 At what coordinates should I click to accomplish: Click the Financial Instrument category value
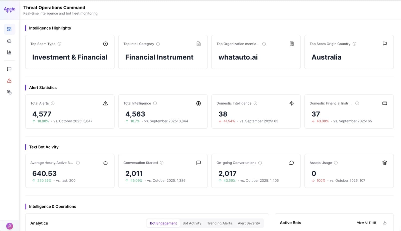point(159,57)
